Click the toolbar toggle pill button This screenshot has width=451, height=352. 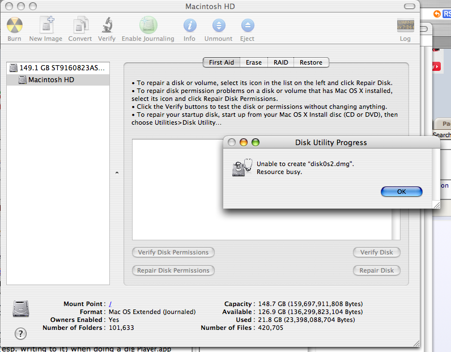(409, 6)
